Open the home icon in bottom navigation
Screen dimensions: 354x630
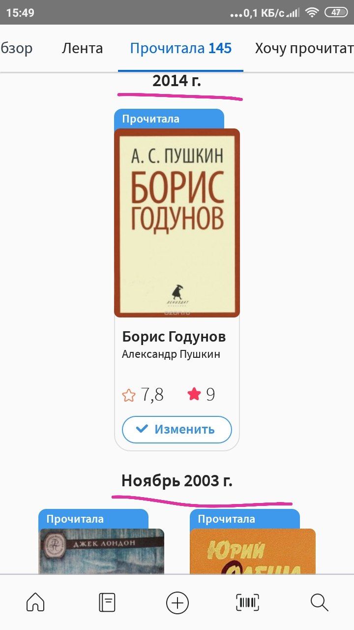coord(35,602)
